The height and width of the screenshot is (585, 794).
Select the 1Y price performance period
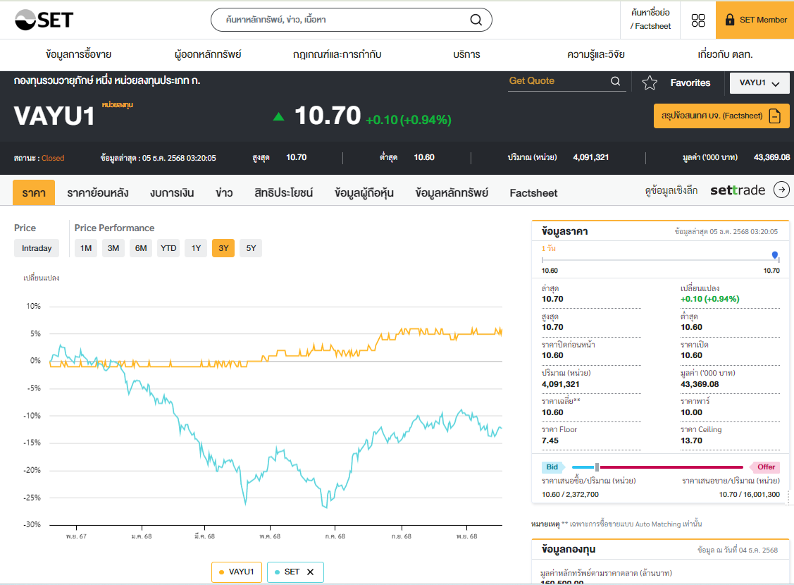click(x=196, y=248)
